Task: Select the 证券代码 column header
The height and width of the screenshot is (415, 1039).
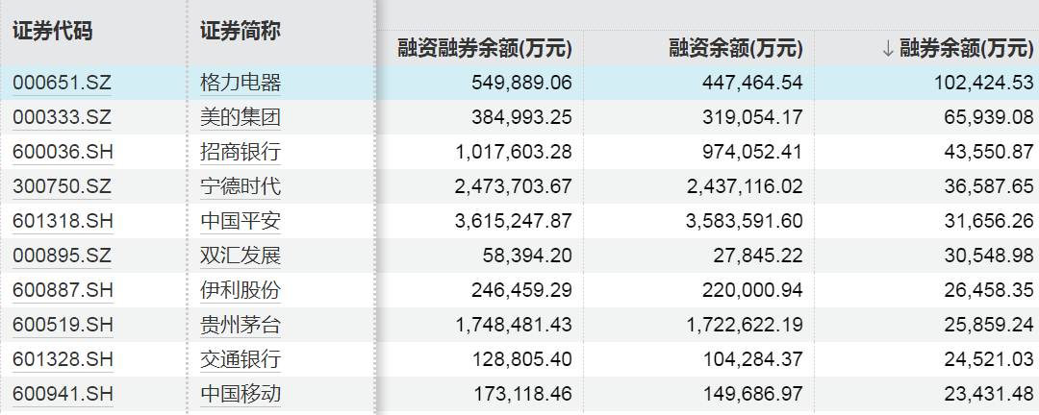Action: pyautogui.click(x=52, y=31)
